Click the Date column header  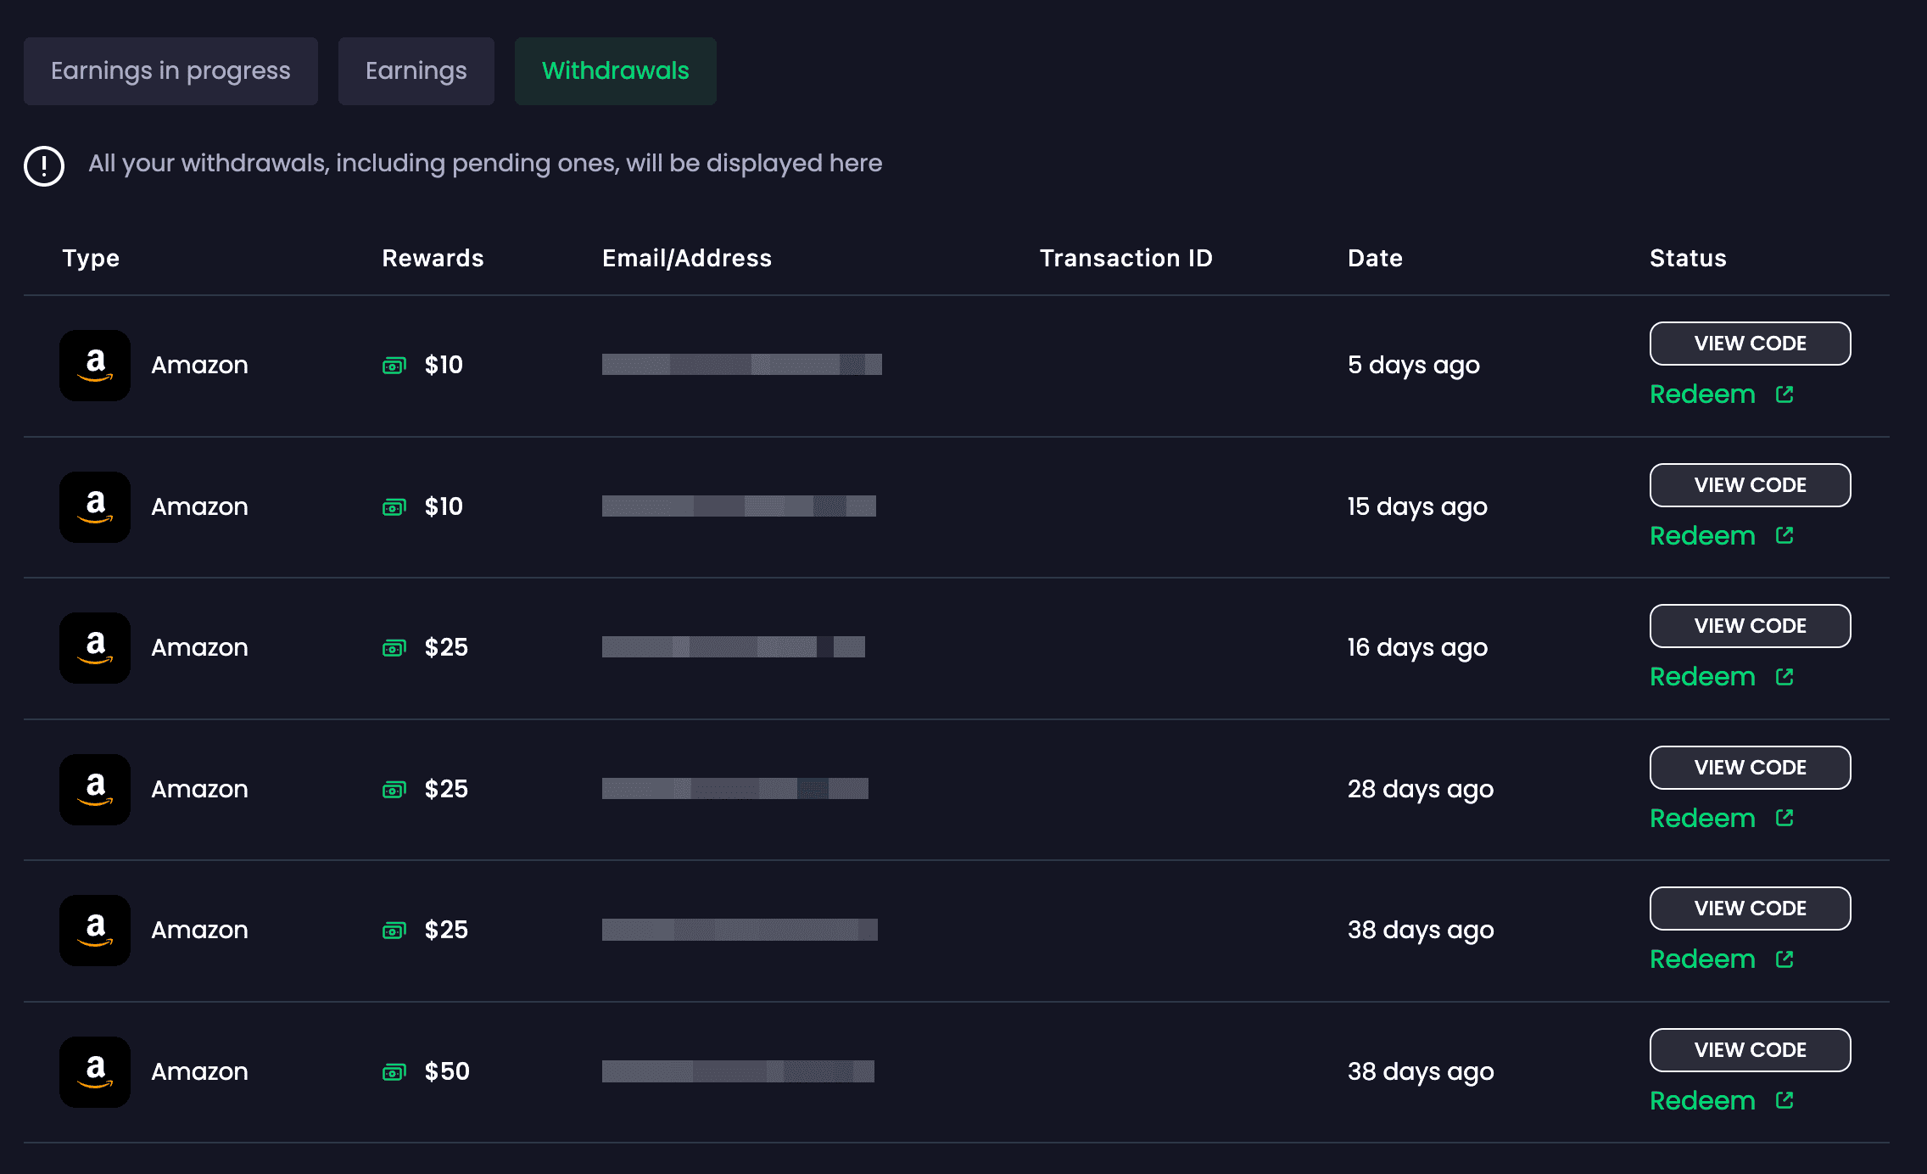pyautogui.click(x=1375, y=258)
